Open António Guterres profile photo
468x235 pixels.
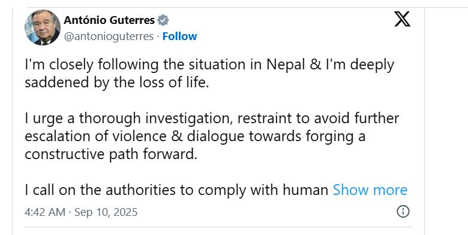point(43,28)
